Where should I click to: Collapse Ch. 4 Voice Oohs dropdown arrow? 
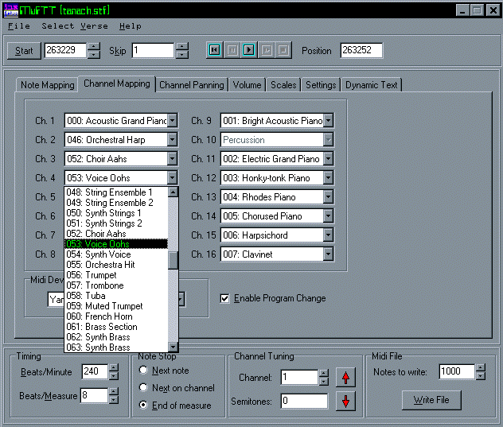[x=172, y=177]
